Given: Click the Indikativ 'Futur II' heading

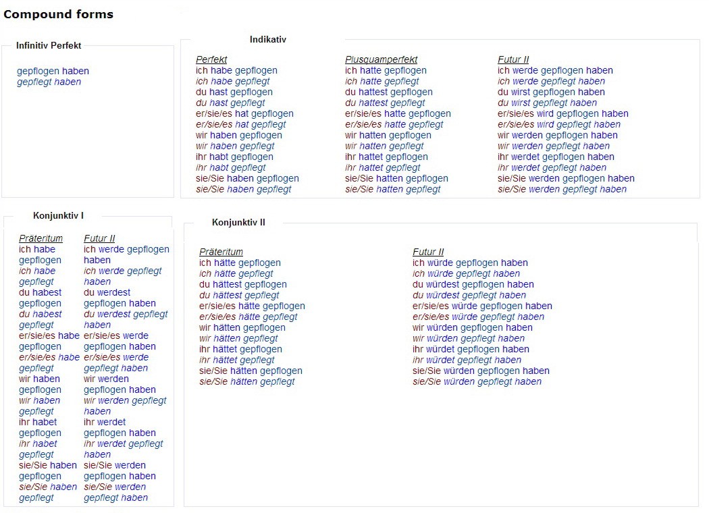Looking at the screenshot, I should pos(513,59).
